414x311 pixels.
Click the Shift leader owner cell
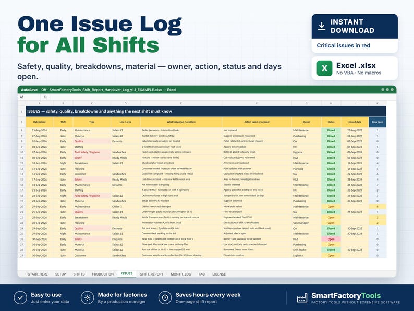tap(306, 250)
